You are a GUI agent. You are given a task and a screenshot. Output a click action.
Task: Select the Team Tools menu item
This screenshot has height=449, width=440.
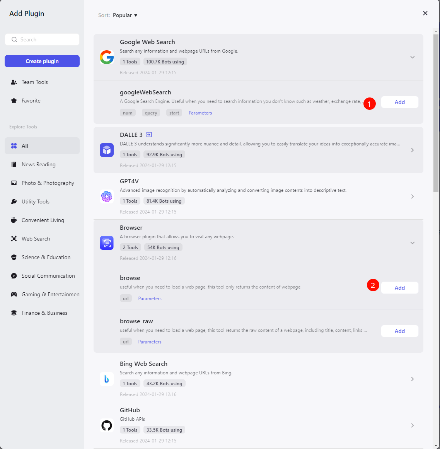point(35,82)
